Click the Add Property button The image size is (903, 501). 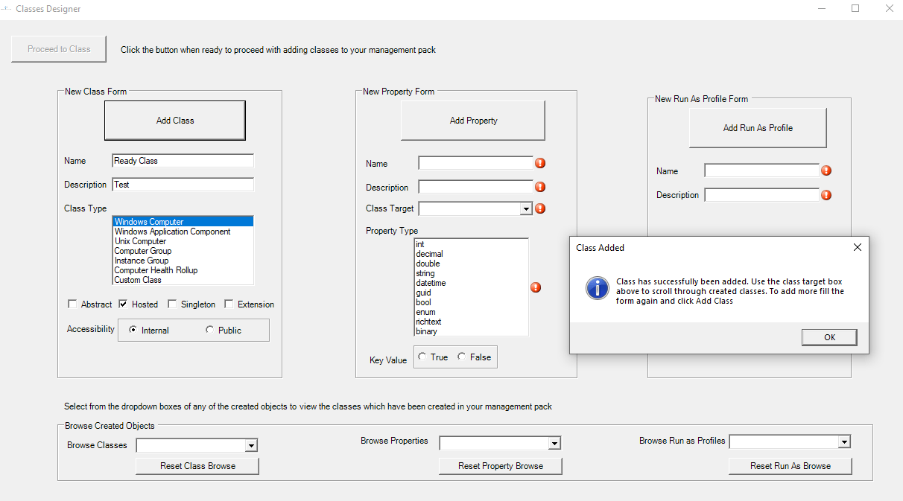(x=473, y=121)
